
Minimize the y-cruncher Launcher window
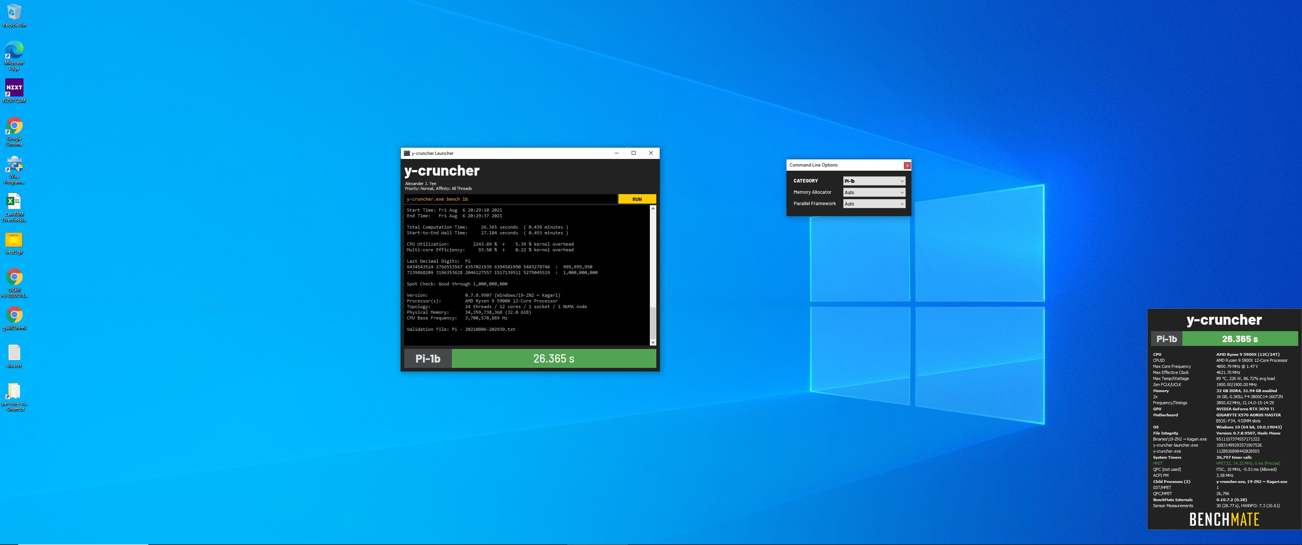coord(616,153)
